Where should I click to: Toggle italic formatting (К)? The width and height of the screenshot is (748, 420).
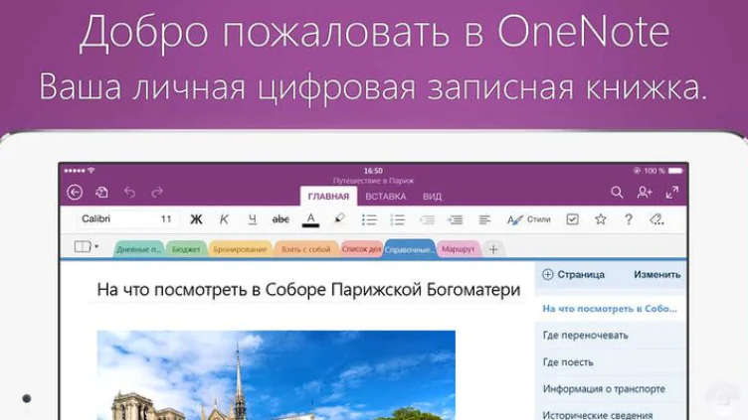pyautogui.click(x=224, y=219)
